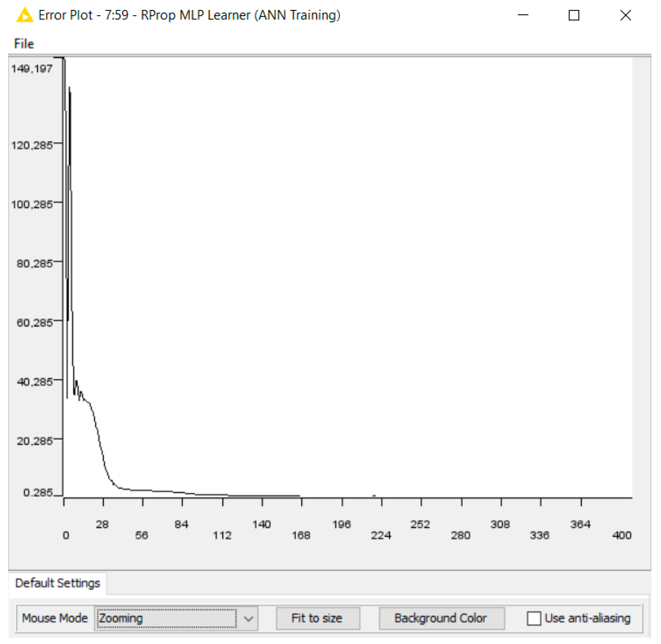Click the small curve dash near 224
Screen dimensions: 661x644
coord(374,496)
